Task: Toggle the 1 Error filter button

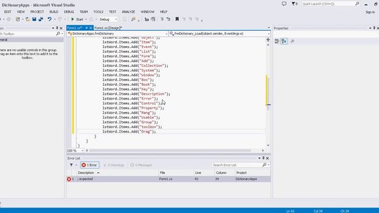Action: [89, 165]
